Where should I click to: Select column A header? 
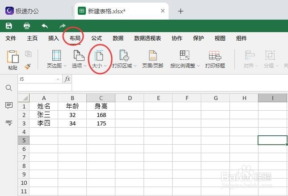click(x=44, y=98)
